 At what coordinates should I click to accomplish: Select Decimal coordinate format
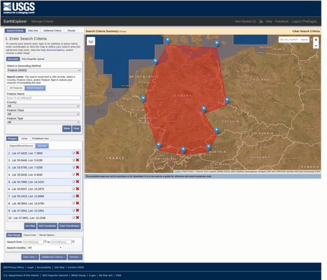42,146
